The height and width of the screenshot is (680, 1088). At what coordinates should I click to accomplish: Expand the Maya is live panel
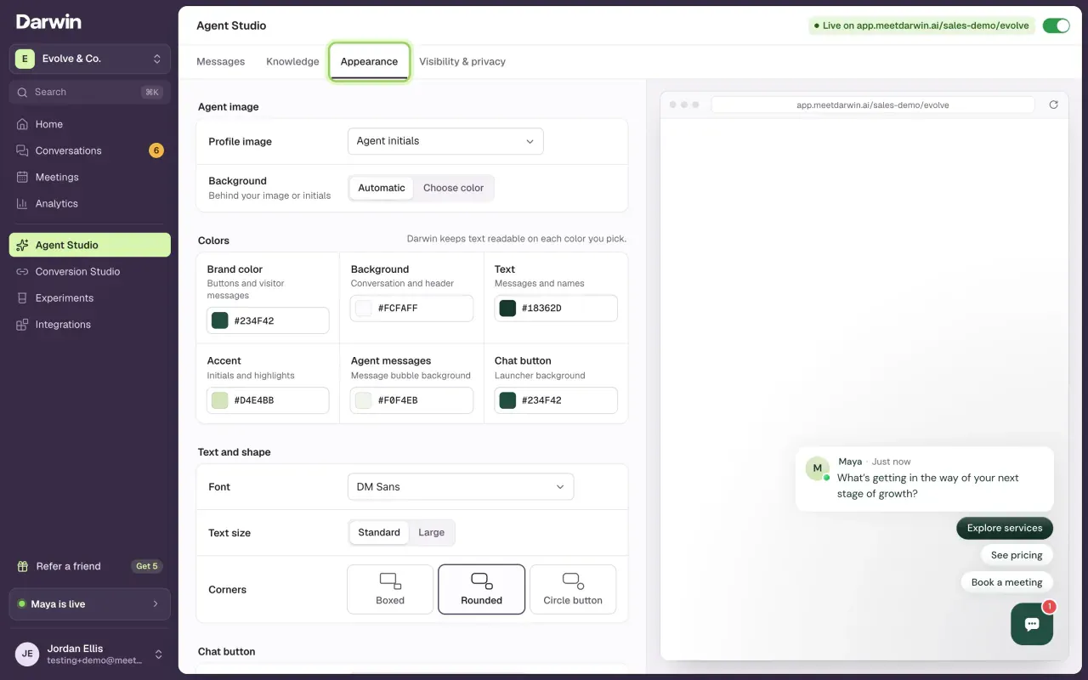90,604
